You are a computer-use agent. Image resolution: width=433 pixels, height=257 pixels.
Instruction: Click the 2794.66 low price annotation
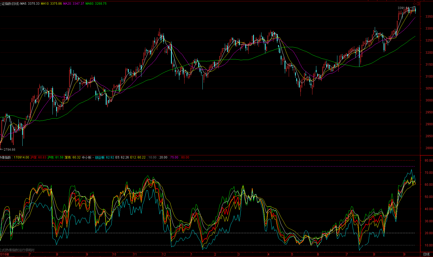tap(9, 150)
